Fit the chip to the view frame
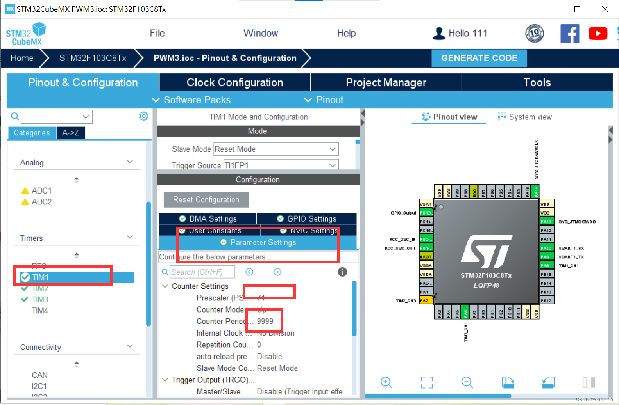 [427, 382]
